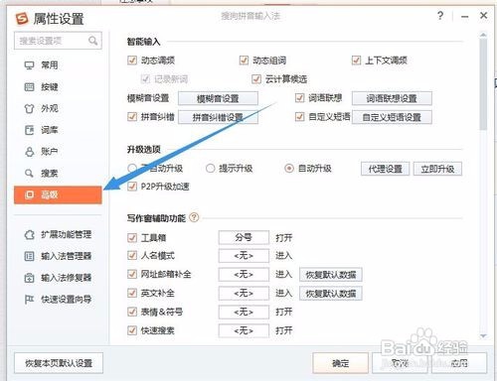Viewport: 497px width, 381px height.
Task: Uncheck 表情&符号
Action: click(x=132, y=312)
